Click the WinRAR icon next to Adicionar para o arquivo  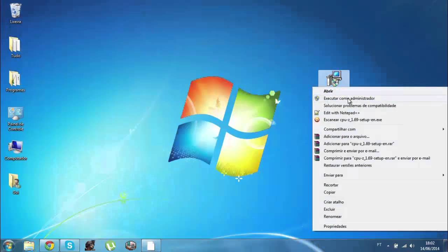[x=317, y=136]
